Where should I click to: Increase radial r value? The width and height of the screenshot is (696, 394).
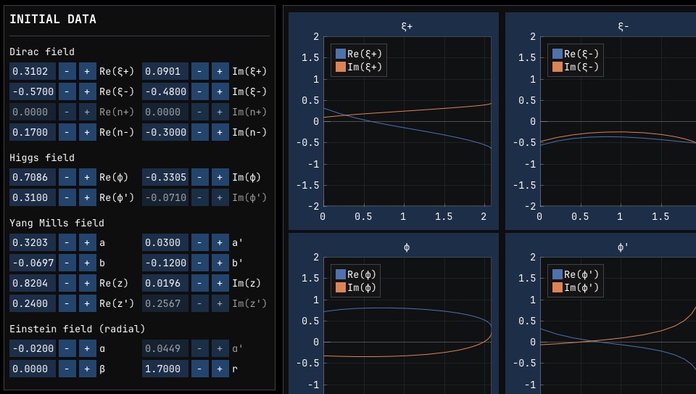coord(220,369)
